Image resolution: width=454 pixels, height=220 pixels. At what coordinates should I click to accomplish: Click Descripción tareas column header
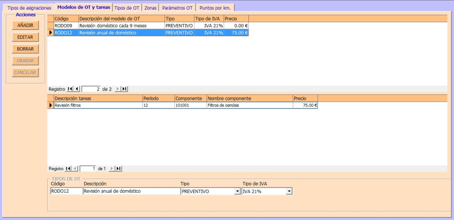98,98
